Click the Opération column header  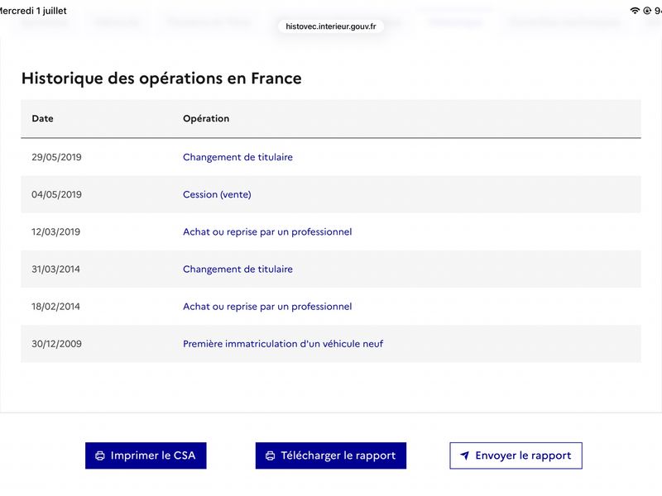(x=206, y=118)
